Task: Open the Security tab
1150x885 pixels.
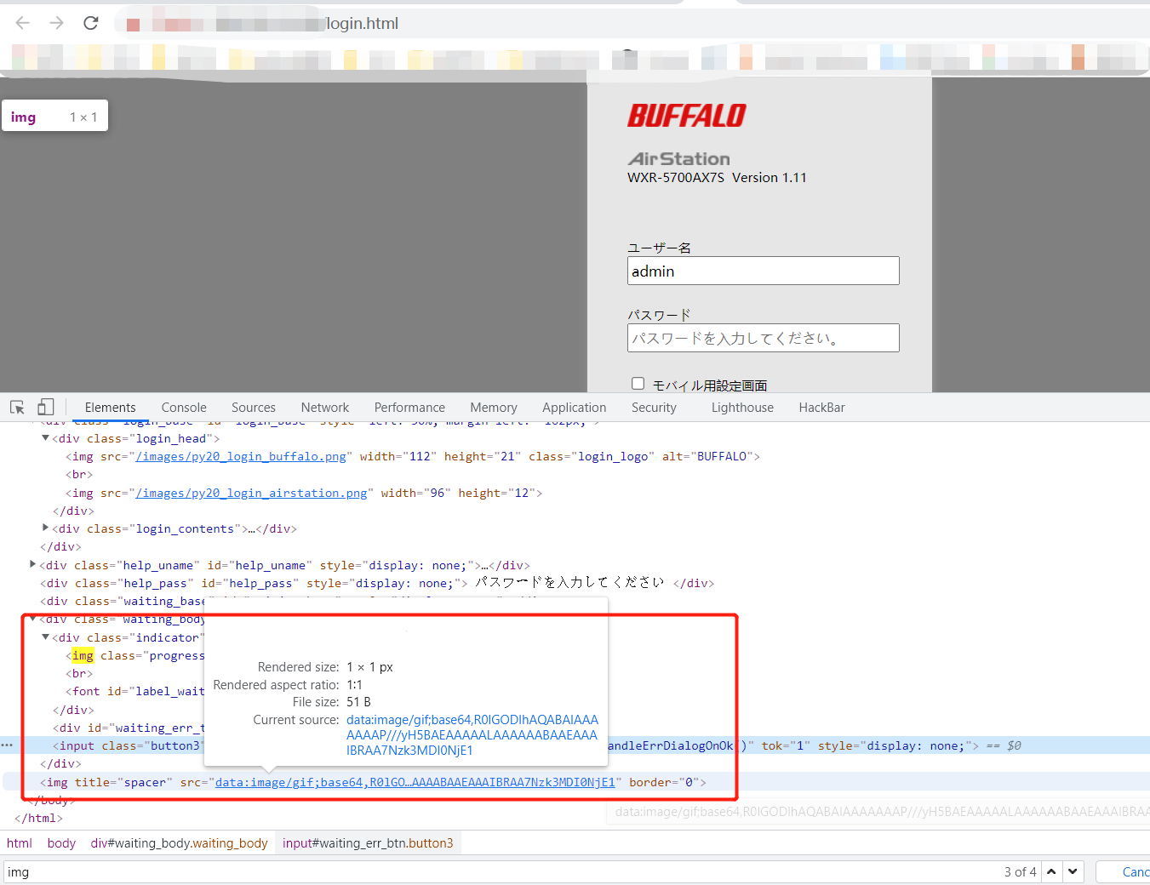Action: pyautogui.click(x=654, y=408)
